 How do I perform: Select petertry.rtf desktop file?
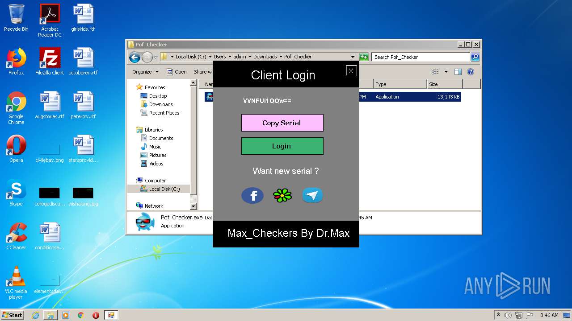[83, 105]
